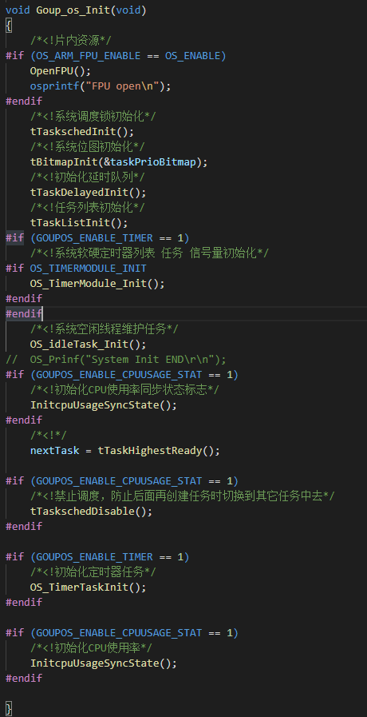Click the commented-out OS_Prinf line

tap(116, 360)
